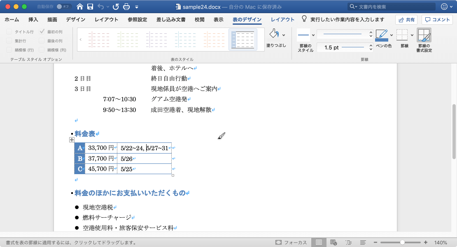Screen dimensions: 457x247
Task: Open the table レイアウト tab
Action: [282, 19]
